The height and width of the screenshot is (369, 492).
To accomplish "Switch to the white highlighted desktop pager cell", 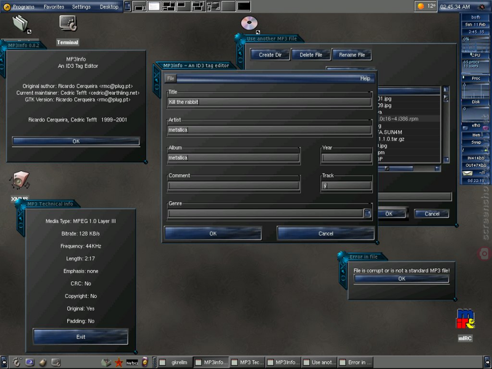I will 154,6.
